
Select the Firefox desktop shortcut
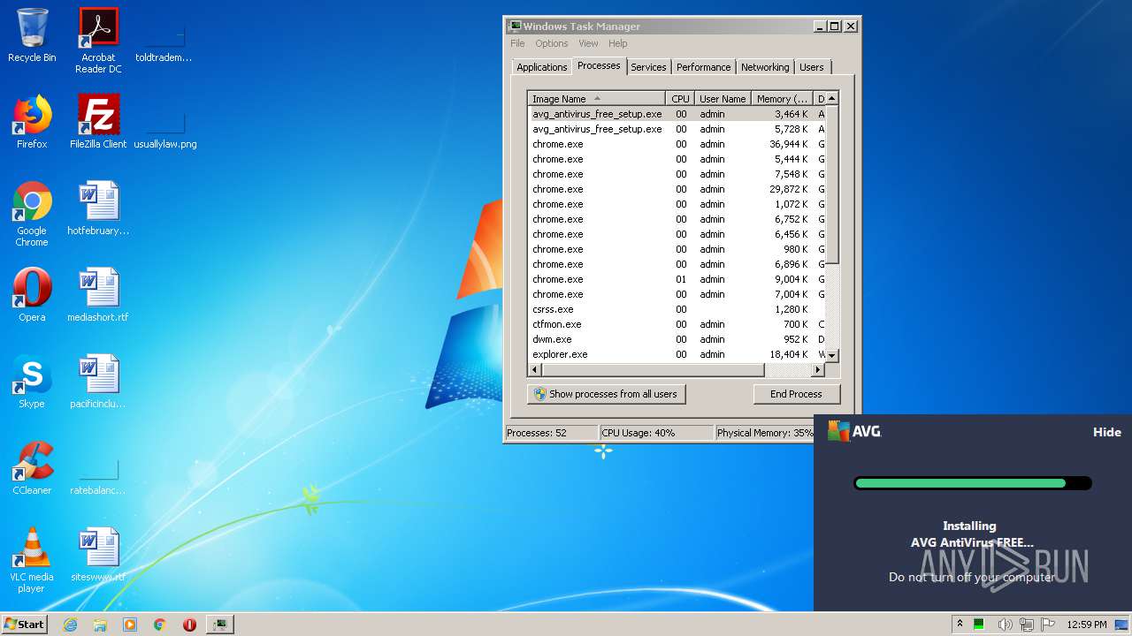(32, 122)
